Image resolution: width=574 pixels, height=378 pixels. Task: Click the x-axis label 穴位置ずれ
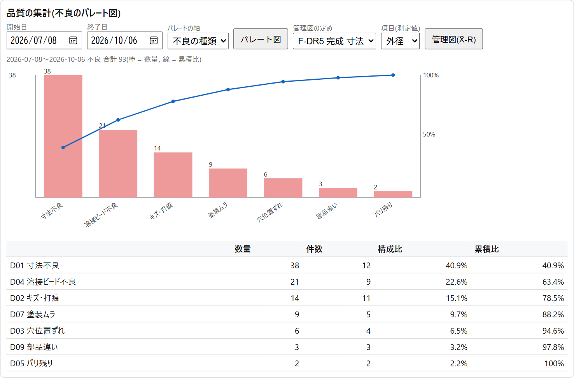(269, 213)
